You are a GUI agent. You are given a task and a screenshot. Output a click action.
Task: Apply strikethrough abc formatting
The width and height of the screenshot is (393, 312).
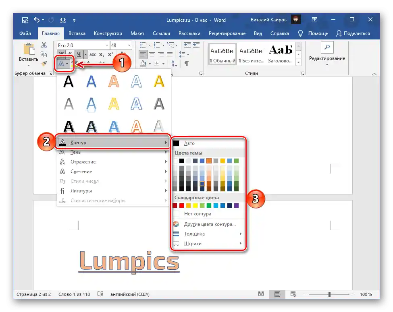pyautogui.click(x=92, y=54)
